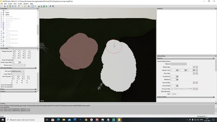Click the Terrain Layer Mask value field

(x=15, y=62)
